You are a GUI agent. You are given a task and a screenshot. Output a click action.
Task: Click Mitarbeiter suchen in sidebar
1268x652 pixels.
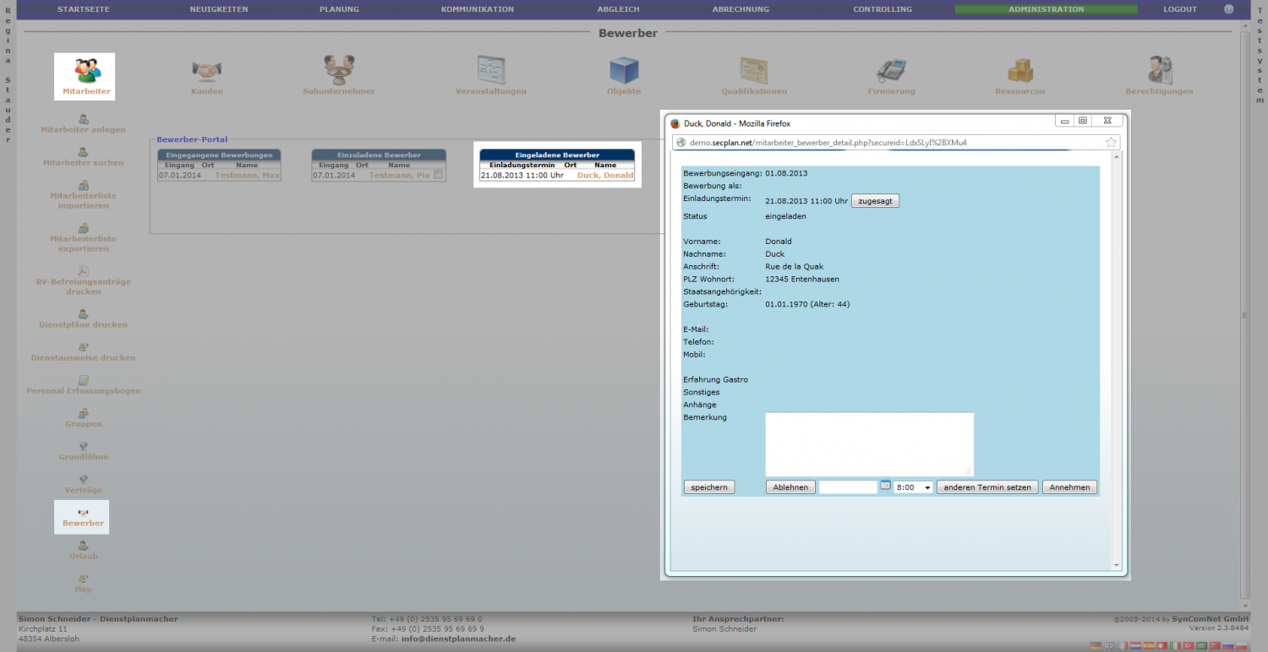click(x=83, y=162)
